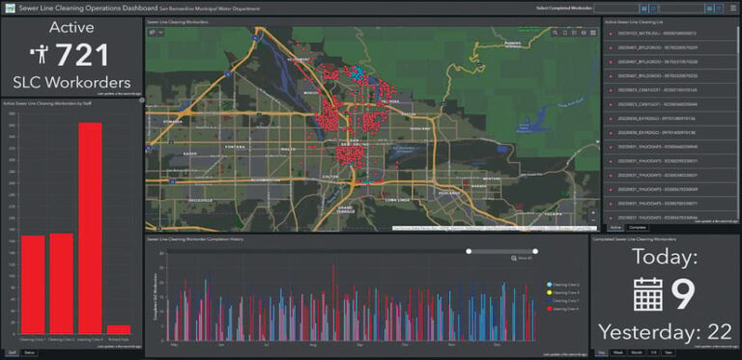Click the left handle of the chart range slider

tap(469, 251)
